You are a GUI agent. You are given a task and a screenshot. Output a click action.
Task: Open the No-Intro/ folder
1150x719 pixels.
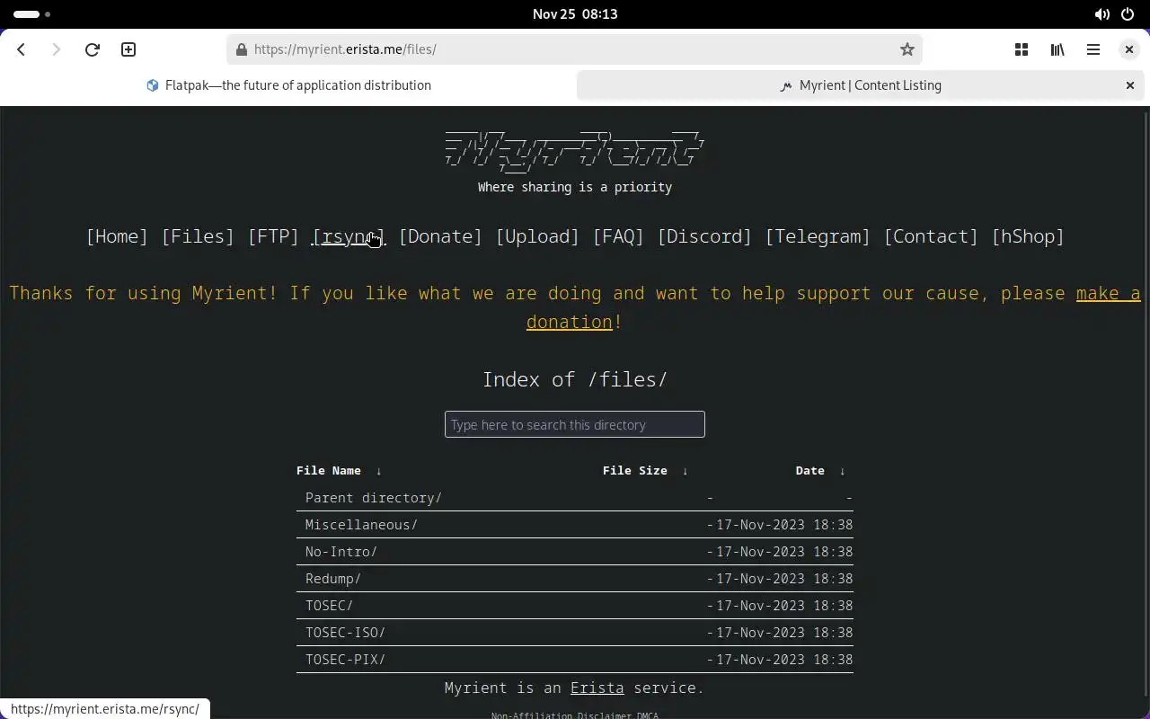341,552
